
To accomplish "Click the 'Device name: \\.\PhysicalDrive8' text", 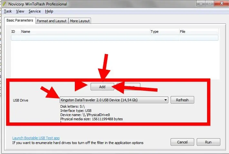I will [x=85, y=115].
